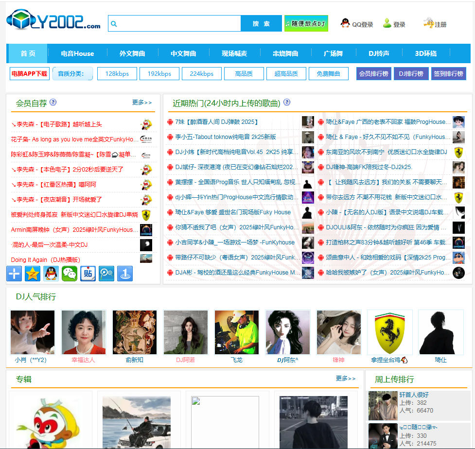Switch to the 电音House tab
Viewport: 475px width, 449px height.
(x=77, y=54)
